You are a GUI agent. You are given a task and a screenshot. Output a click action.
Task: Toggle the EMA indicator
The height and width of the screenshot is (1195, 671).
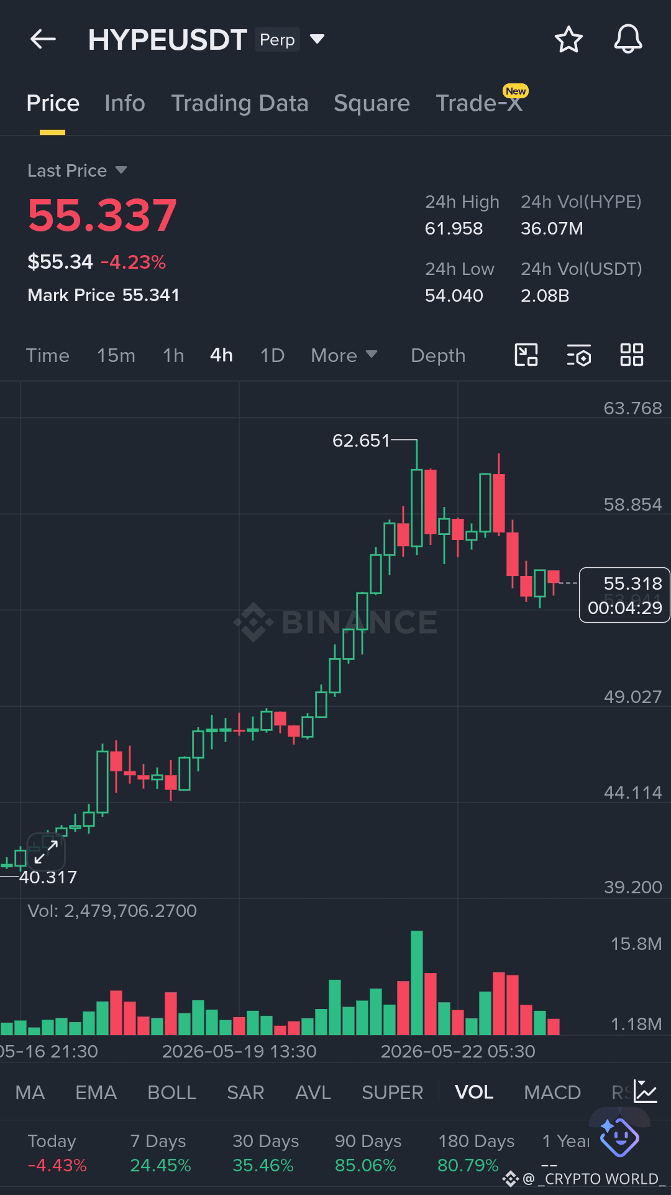click(x=96, y=1092)
